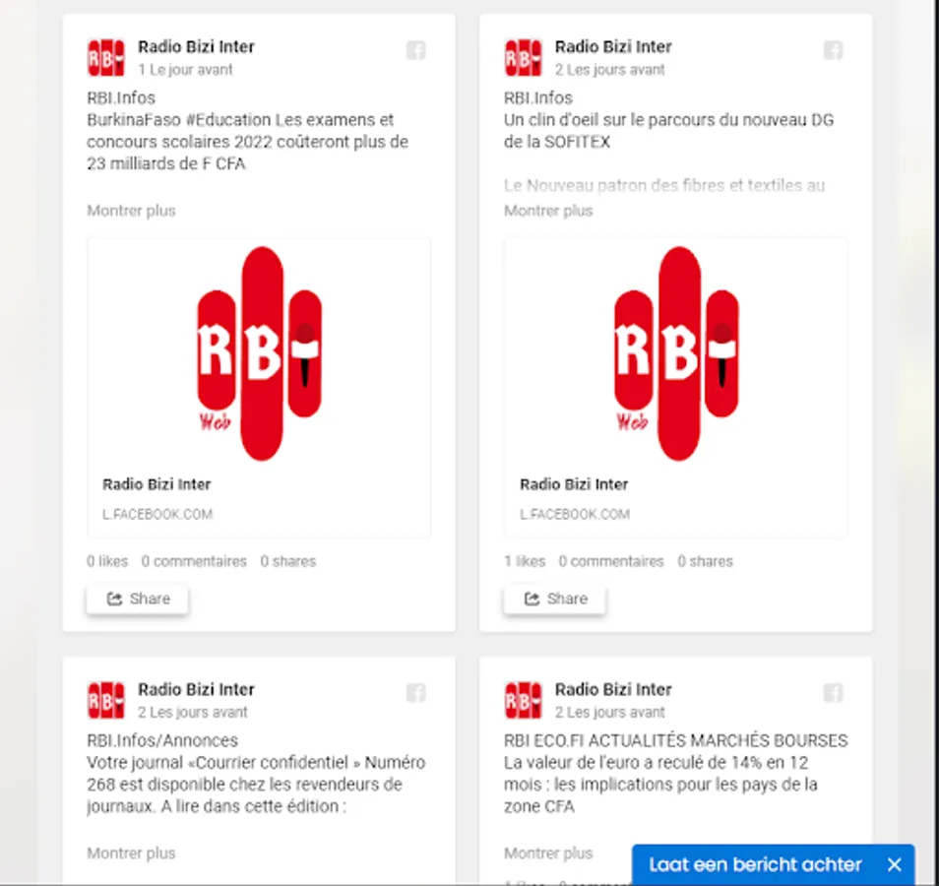Screen dimensions: 939x886
Task: Click RBI avatar on the Courrier confidentiel post
Action: point(106,700)
